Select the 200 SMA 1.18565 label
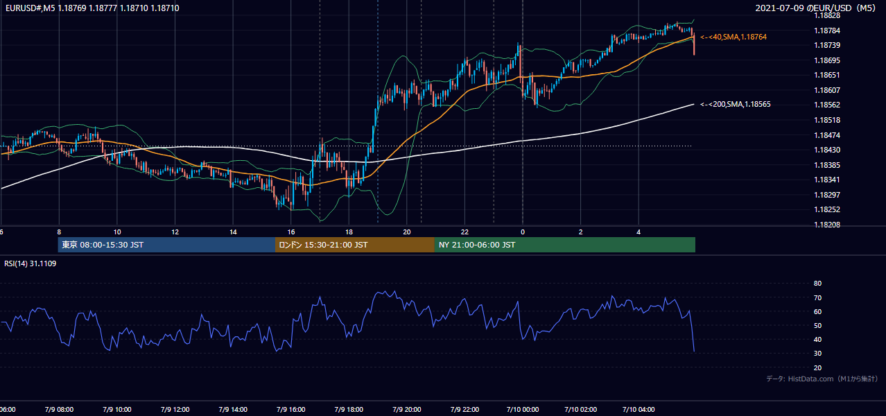Screen dimensions: 886x416 pyautogui.click(x=736, y=104)
